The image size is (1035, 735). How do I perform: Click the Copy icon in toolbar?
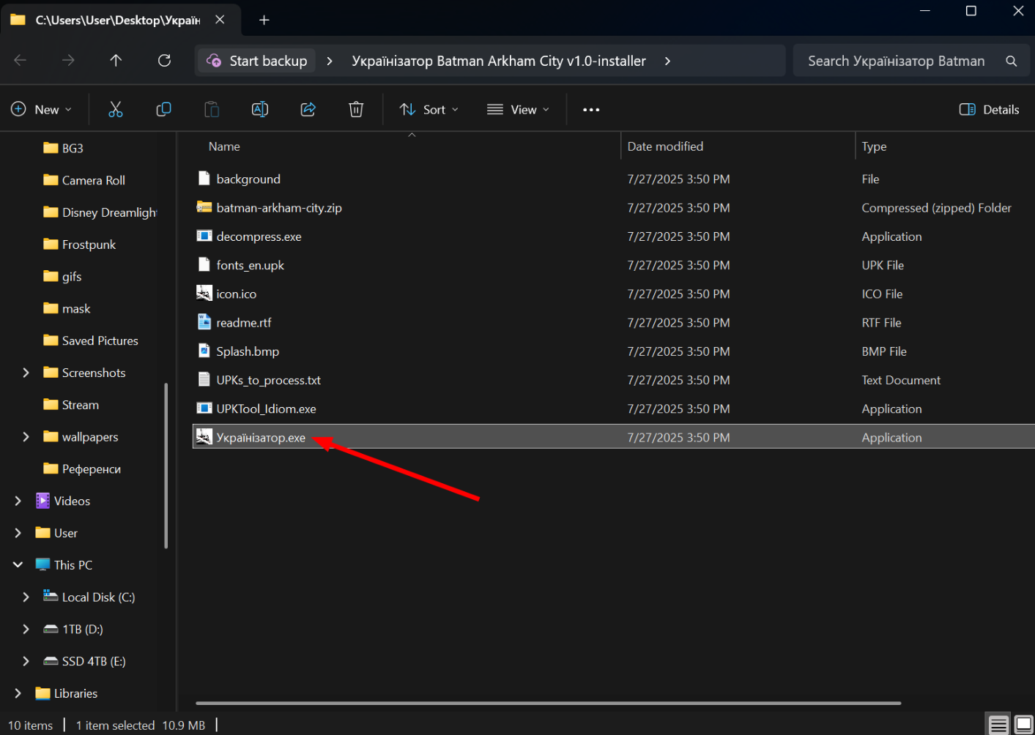tap(163, 109)
